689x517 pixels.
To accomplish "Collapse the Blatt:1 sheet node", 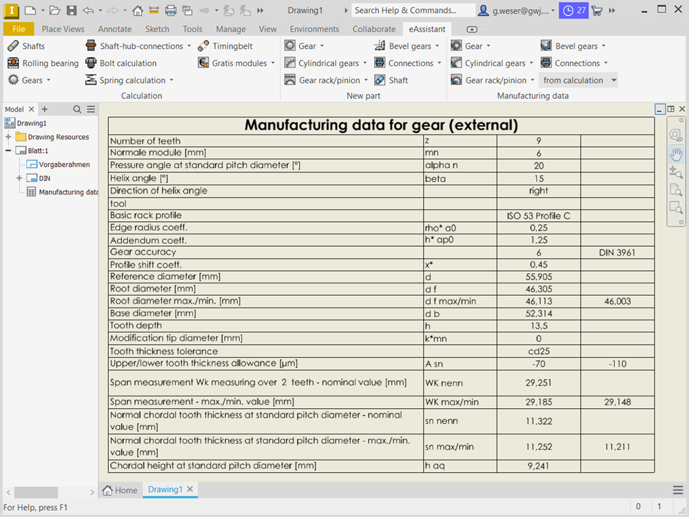I will (x=8, y=151).
